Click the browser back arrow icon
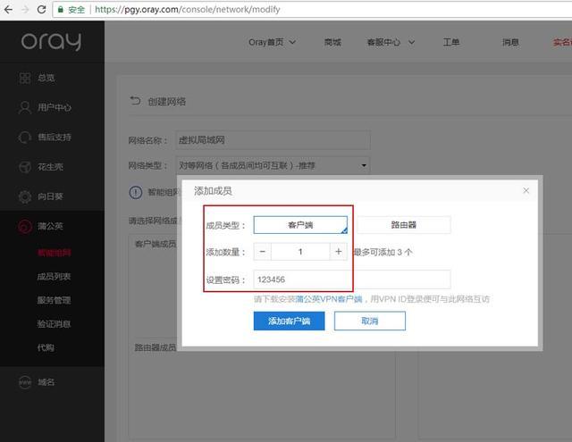 [x=8, y=10]
